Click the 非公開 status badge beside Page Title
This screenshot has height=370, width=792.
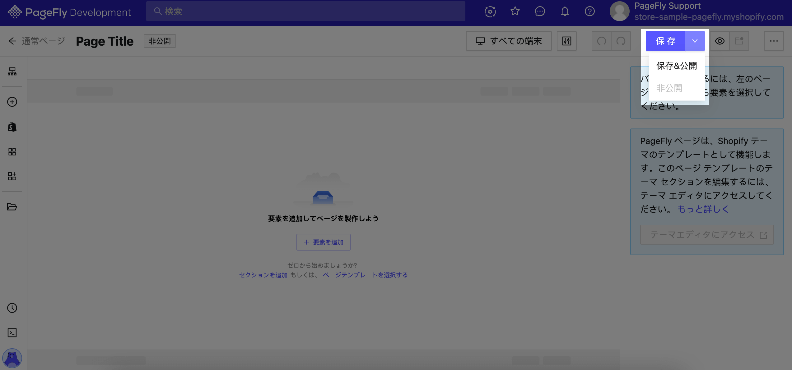160,41
